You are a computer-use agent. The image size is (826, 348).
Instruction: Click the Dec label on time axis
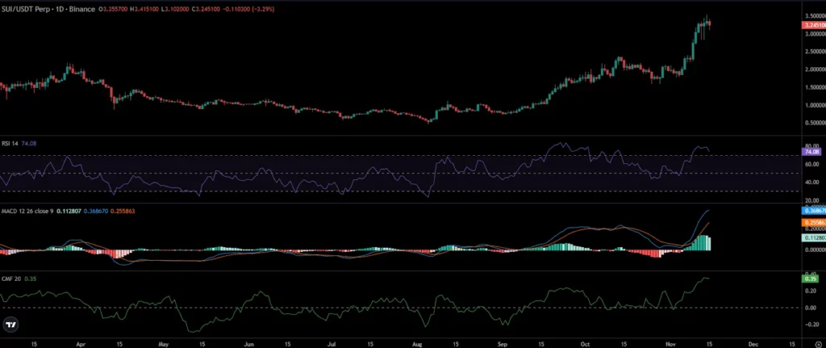coord(753,343)
